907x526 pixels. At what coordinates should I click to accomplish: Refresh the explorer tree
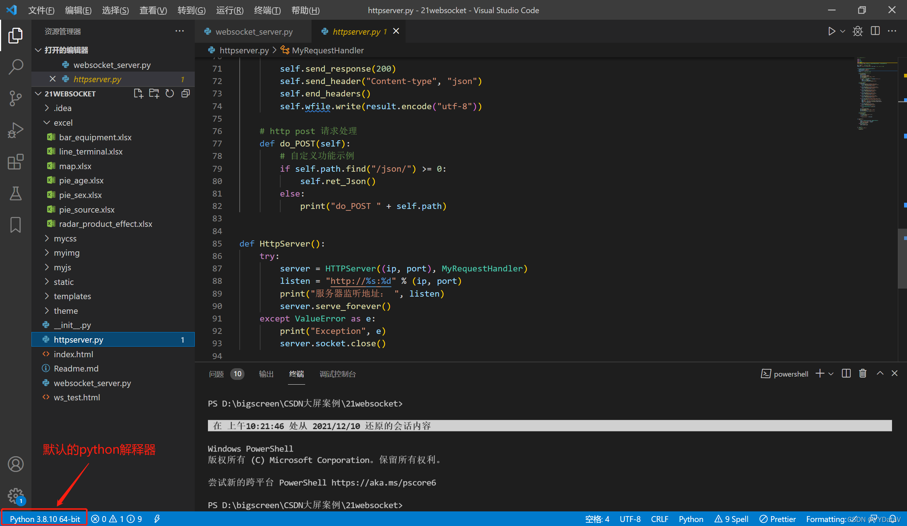coord(170,94)
